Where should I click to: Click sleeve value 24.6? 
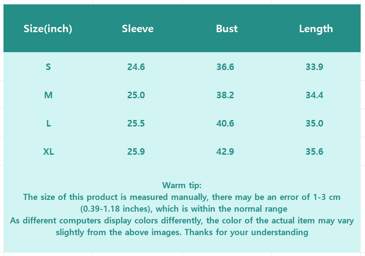[x=136, y=67]
